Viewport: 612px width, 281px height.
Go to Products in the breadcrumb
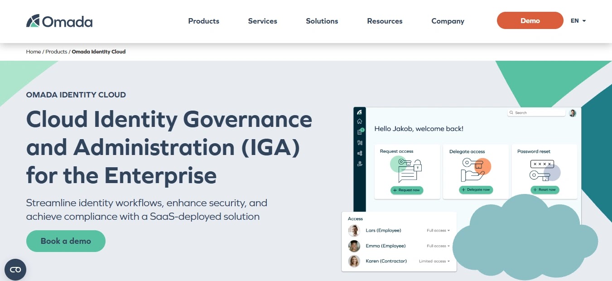[56, 52]
